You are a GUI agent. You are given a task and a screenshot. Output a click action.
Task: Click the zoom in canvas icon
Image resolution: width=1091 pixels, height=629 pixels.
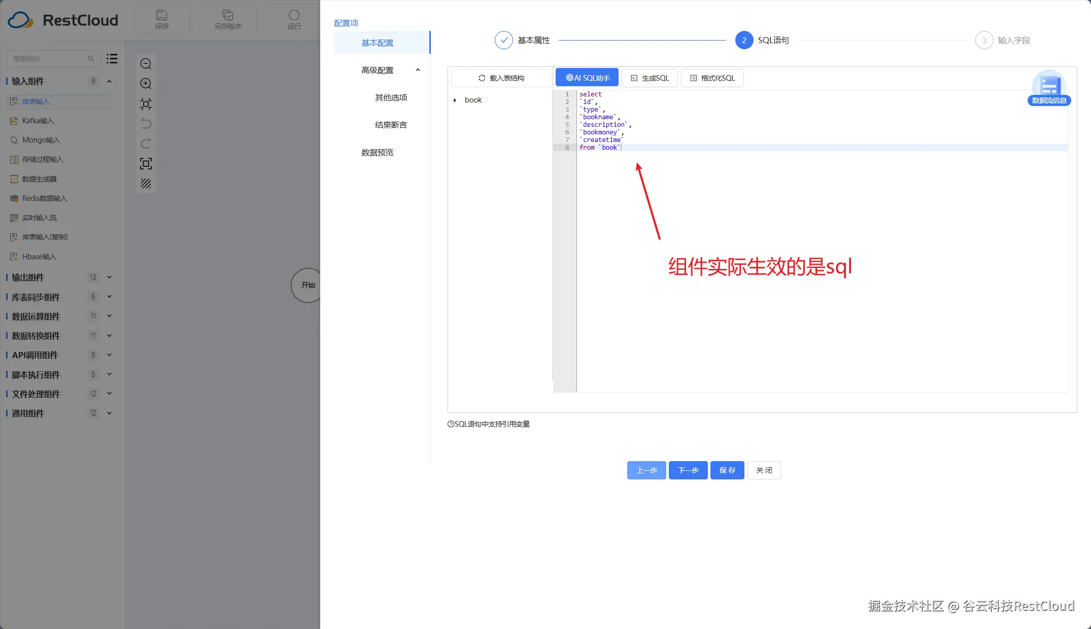point(146,84)
